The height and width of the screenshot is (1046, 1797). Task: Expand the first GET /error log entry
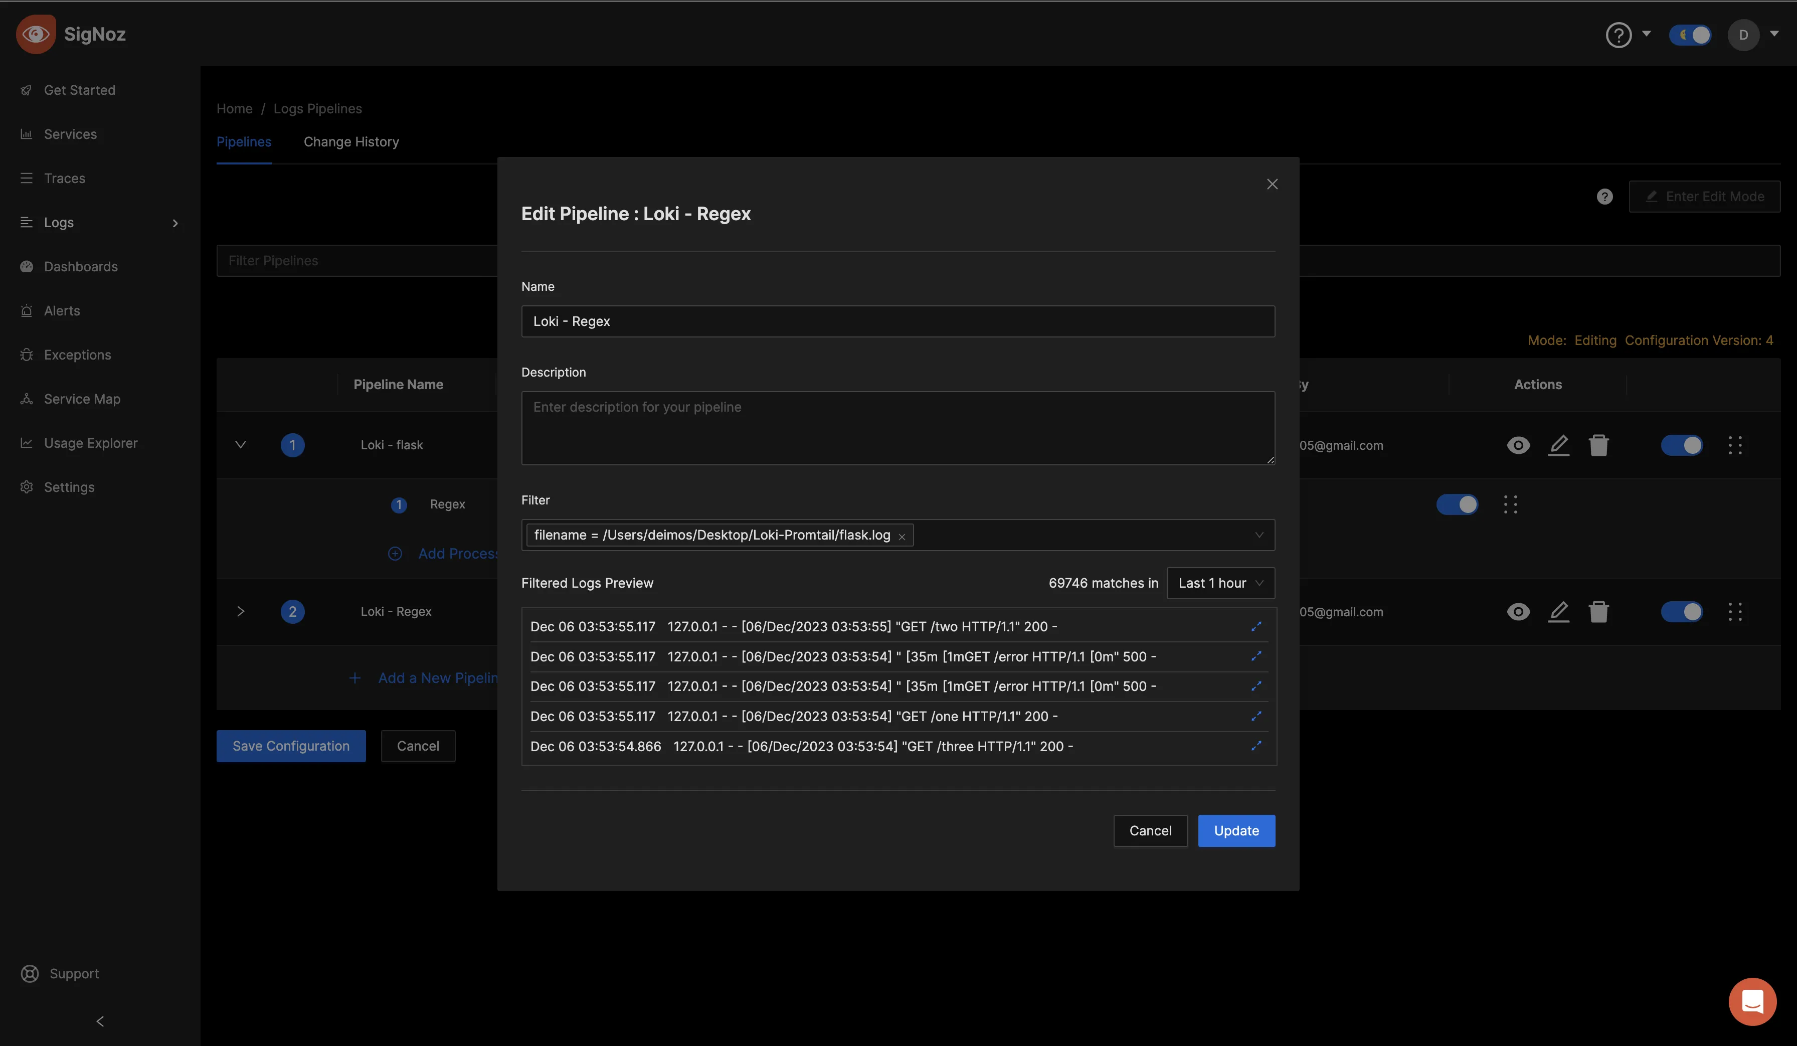coord(1256,656)
